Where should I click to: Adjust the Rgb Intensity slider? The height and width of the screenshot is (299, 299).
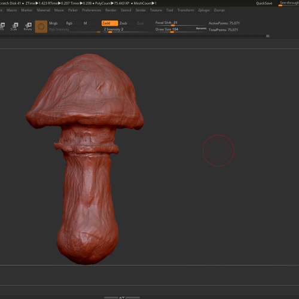point(74,30)
